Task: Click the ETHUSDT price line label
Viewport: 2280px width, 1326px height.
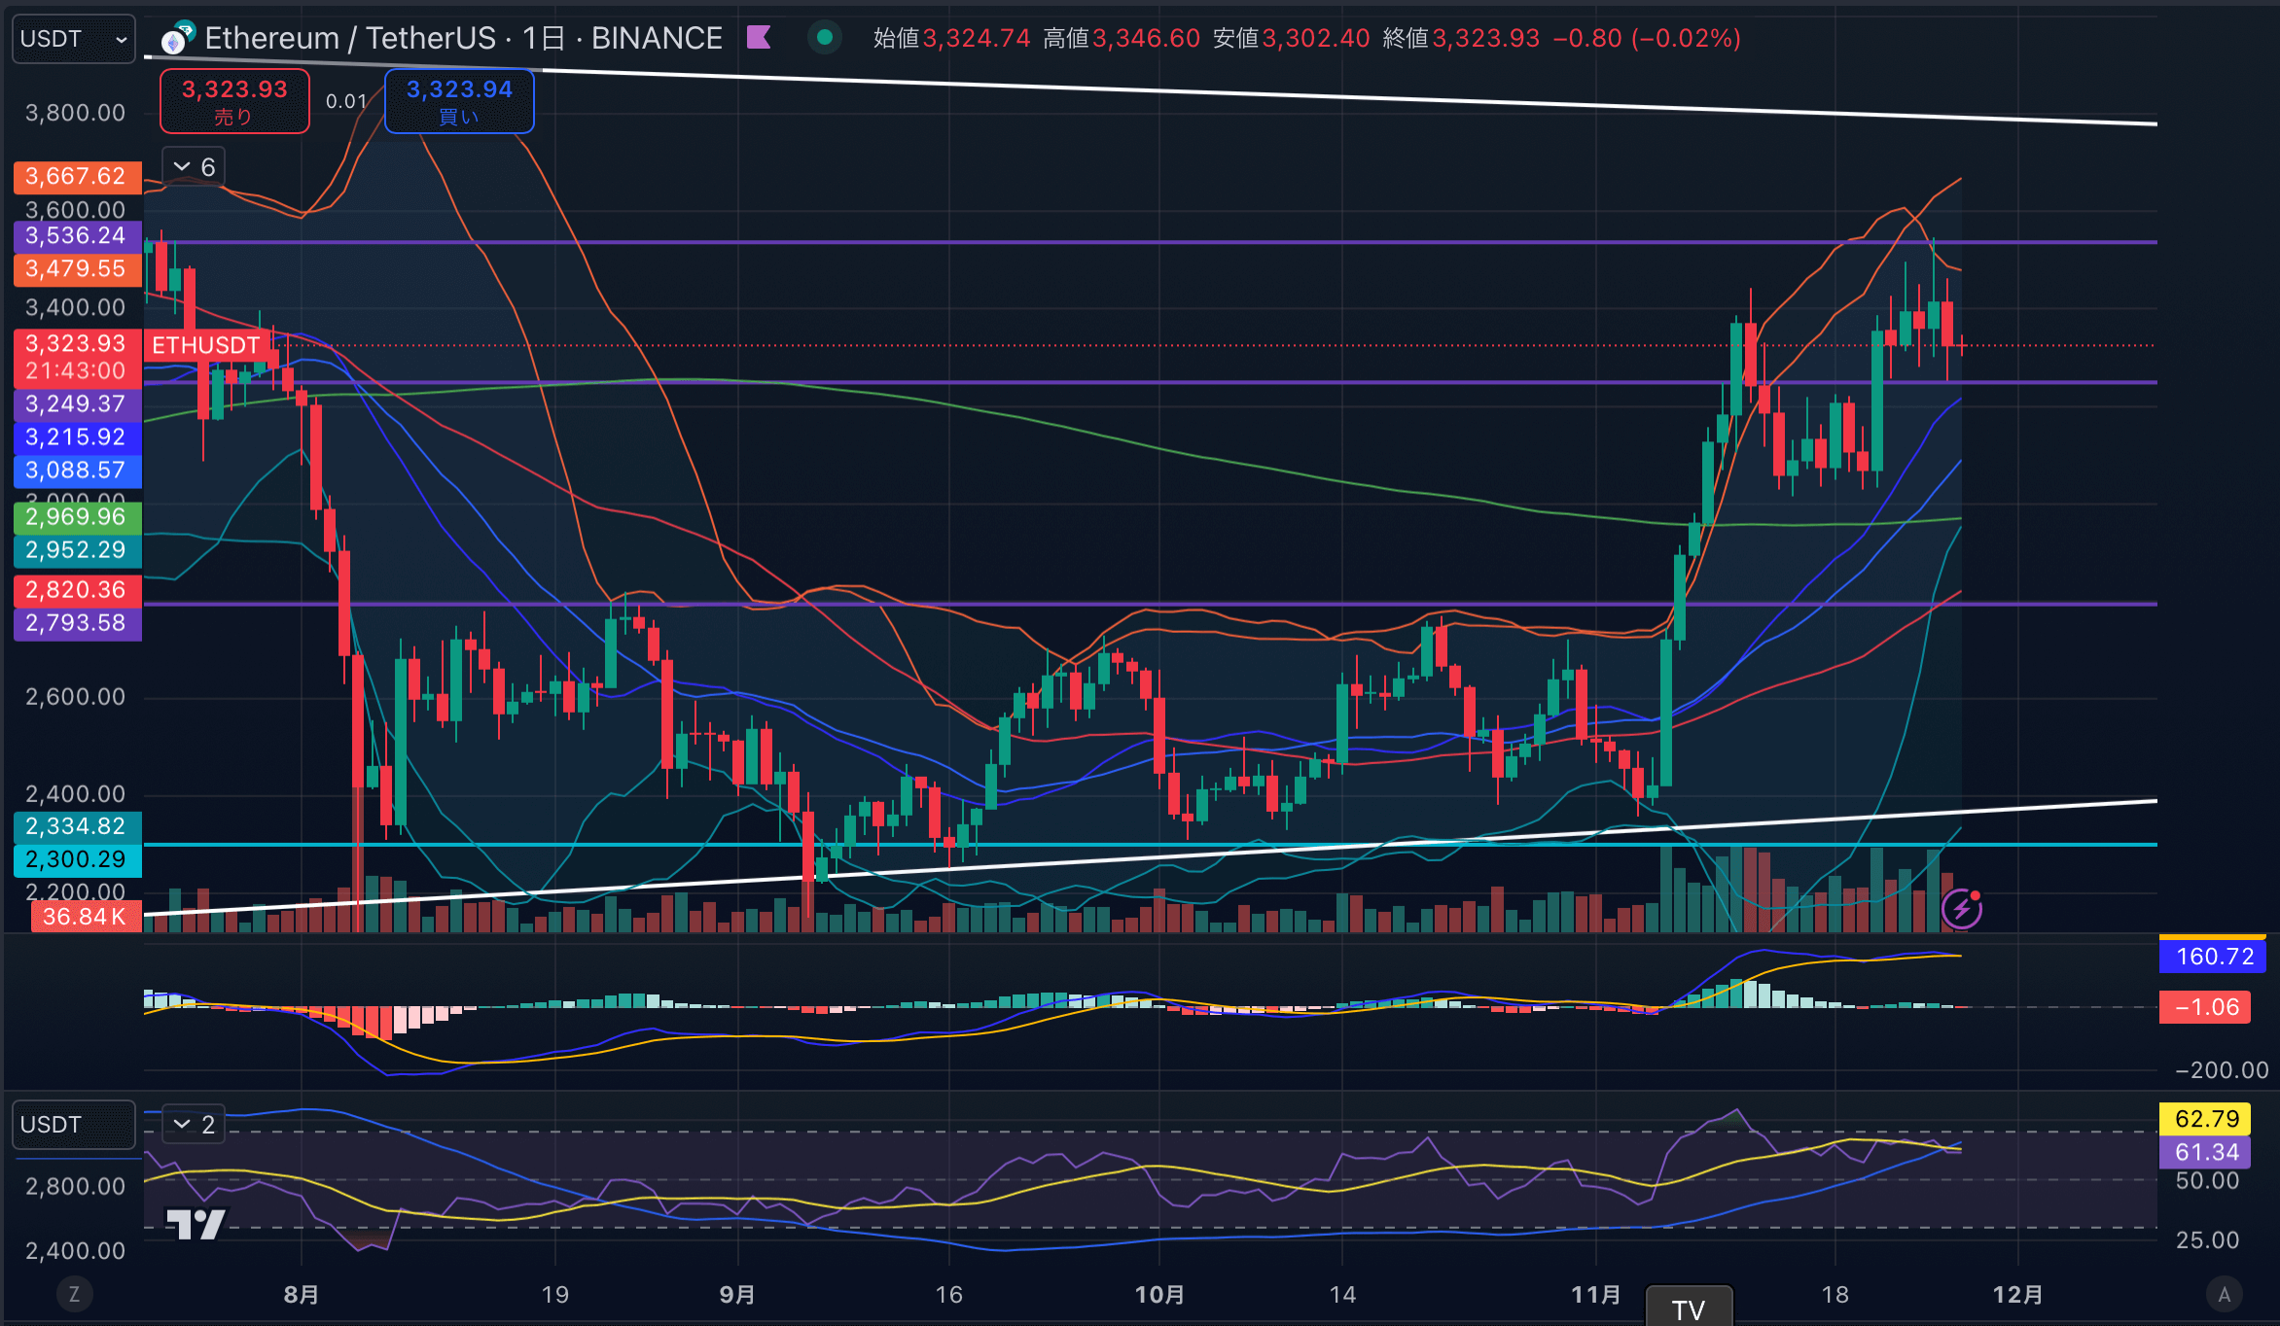Action: pos(205,345)
